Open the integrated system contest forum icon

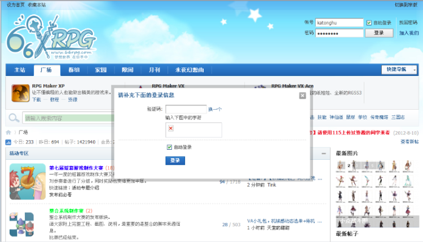pyautogui.click(x=21, y=225)
